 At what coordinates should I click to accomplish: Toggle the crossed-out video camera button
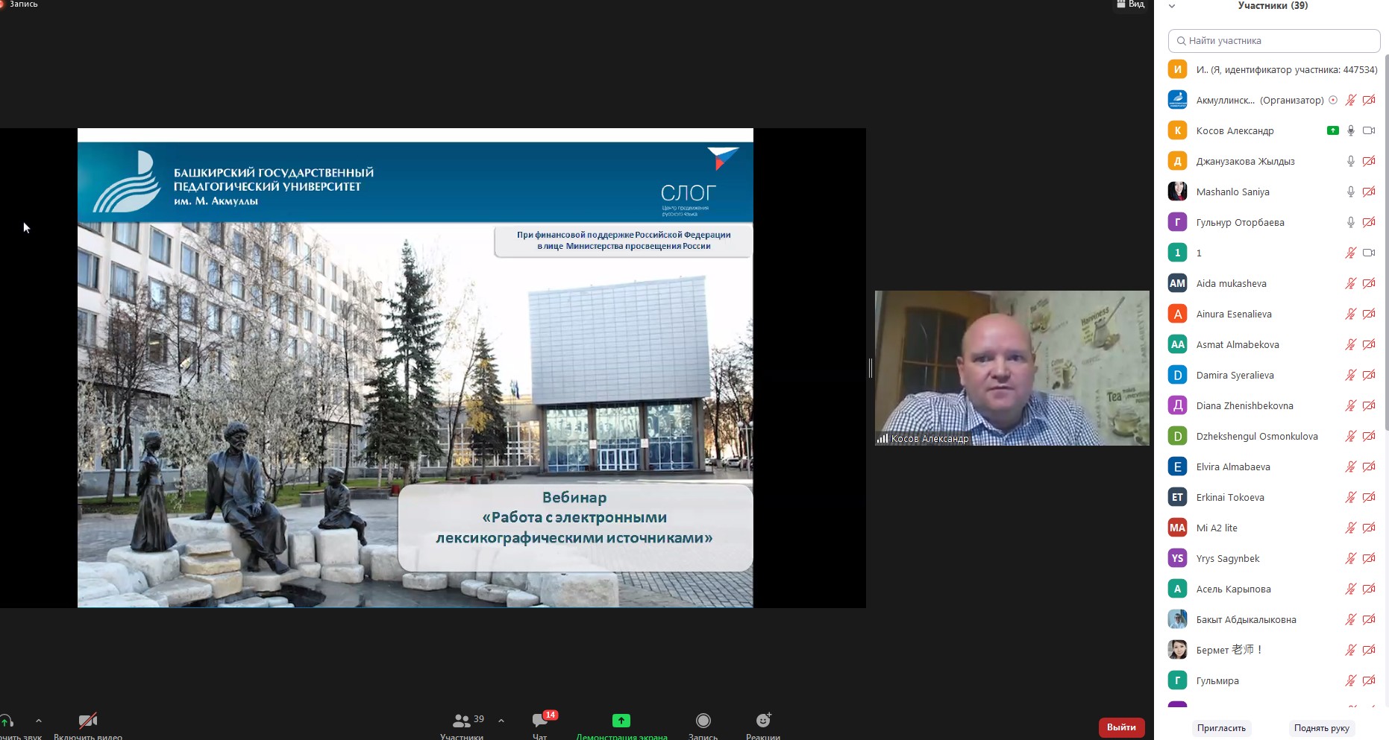(88, 721)
